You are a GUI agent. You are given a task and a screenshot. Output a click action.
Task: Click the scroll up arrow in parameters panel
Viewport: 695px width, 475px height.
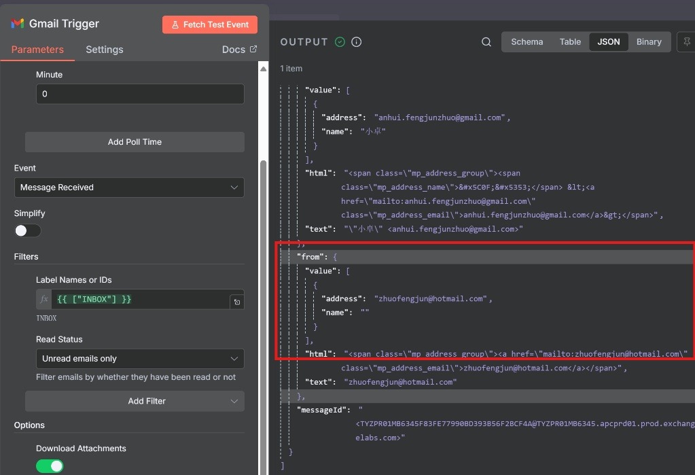264,69
